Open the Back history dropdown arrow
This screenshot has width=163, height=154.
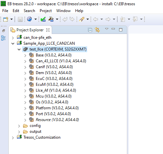point(102,19)
